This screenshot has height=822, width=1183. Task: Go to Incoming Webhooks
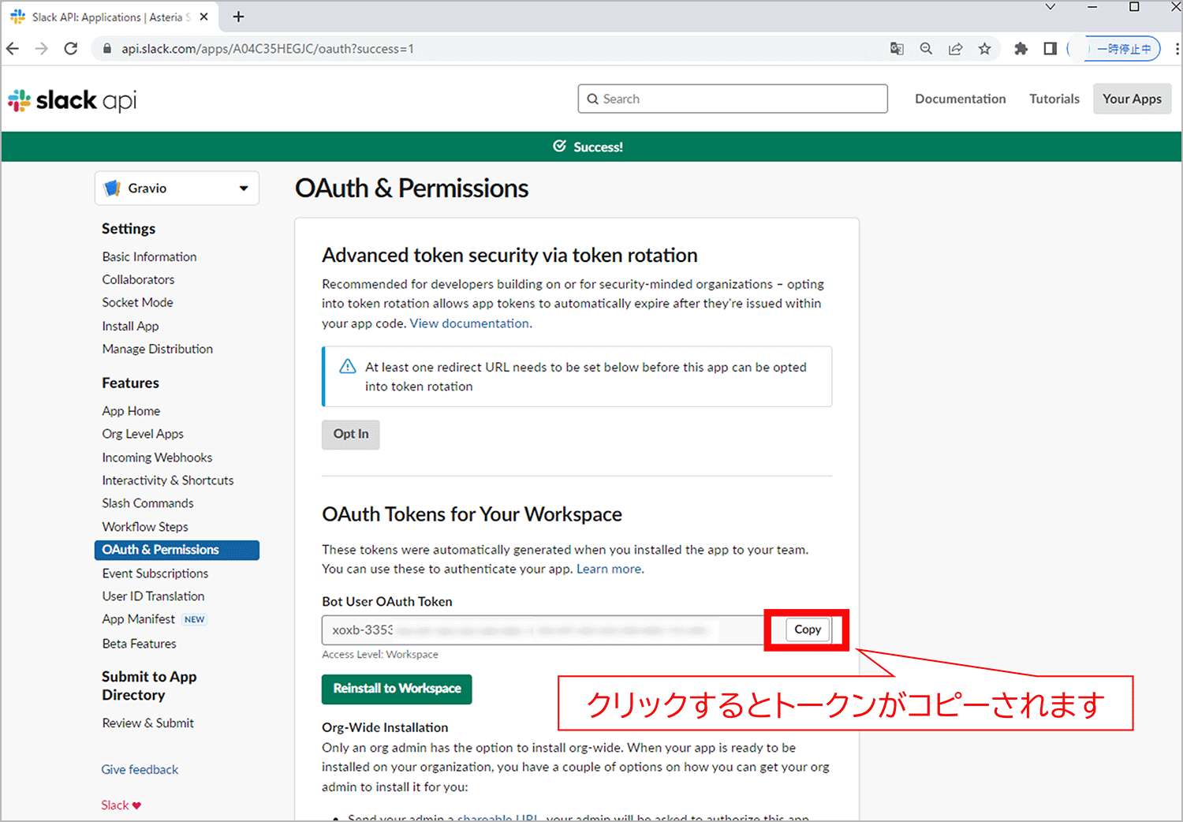point(157,458)
